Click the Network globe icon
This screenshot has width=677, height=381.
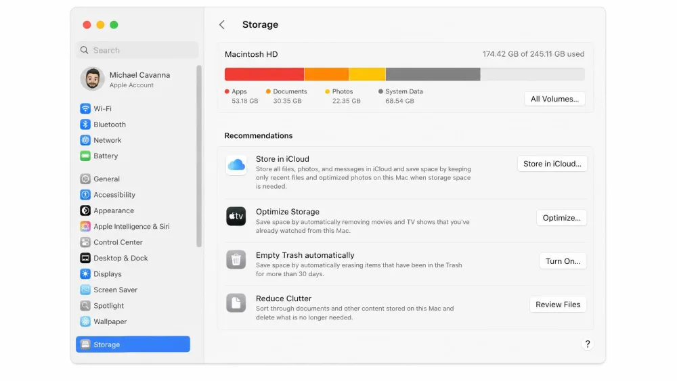pyautogui.click(x=85, y=140)
